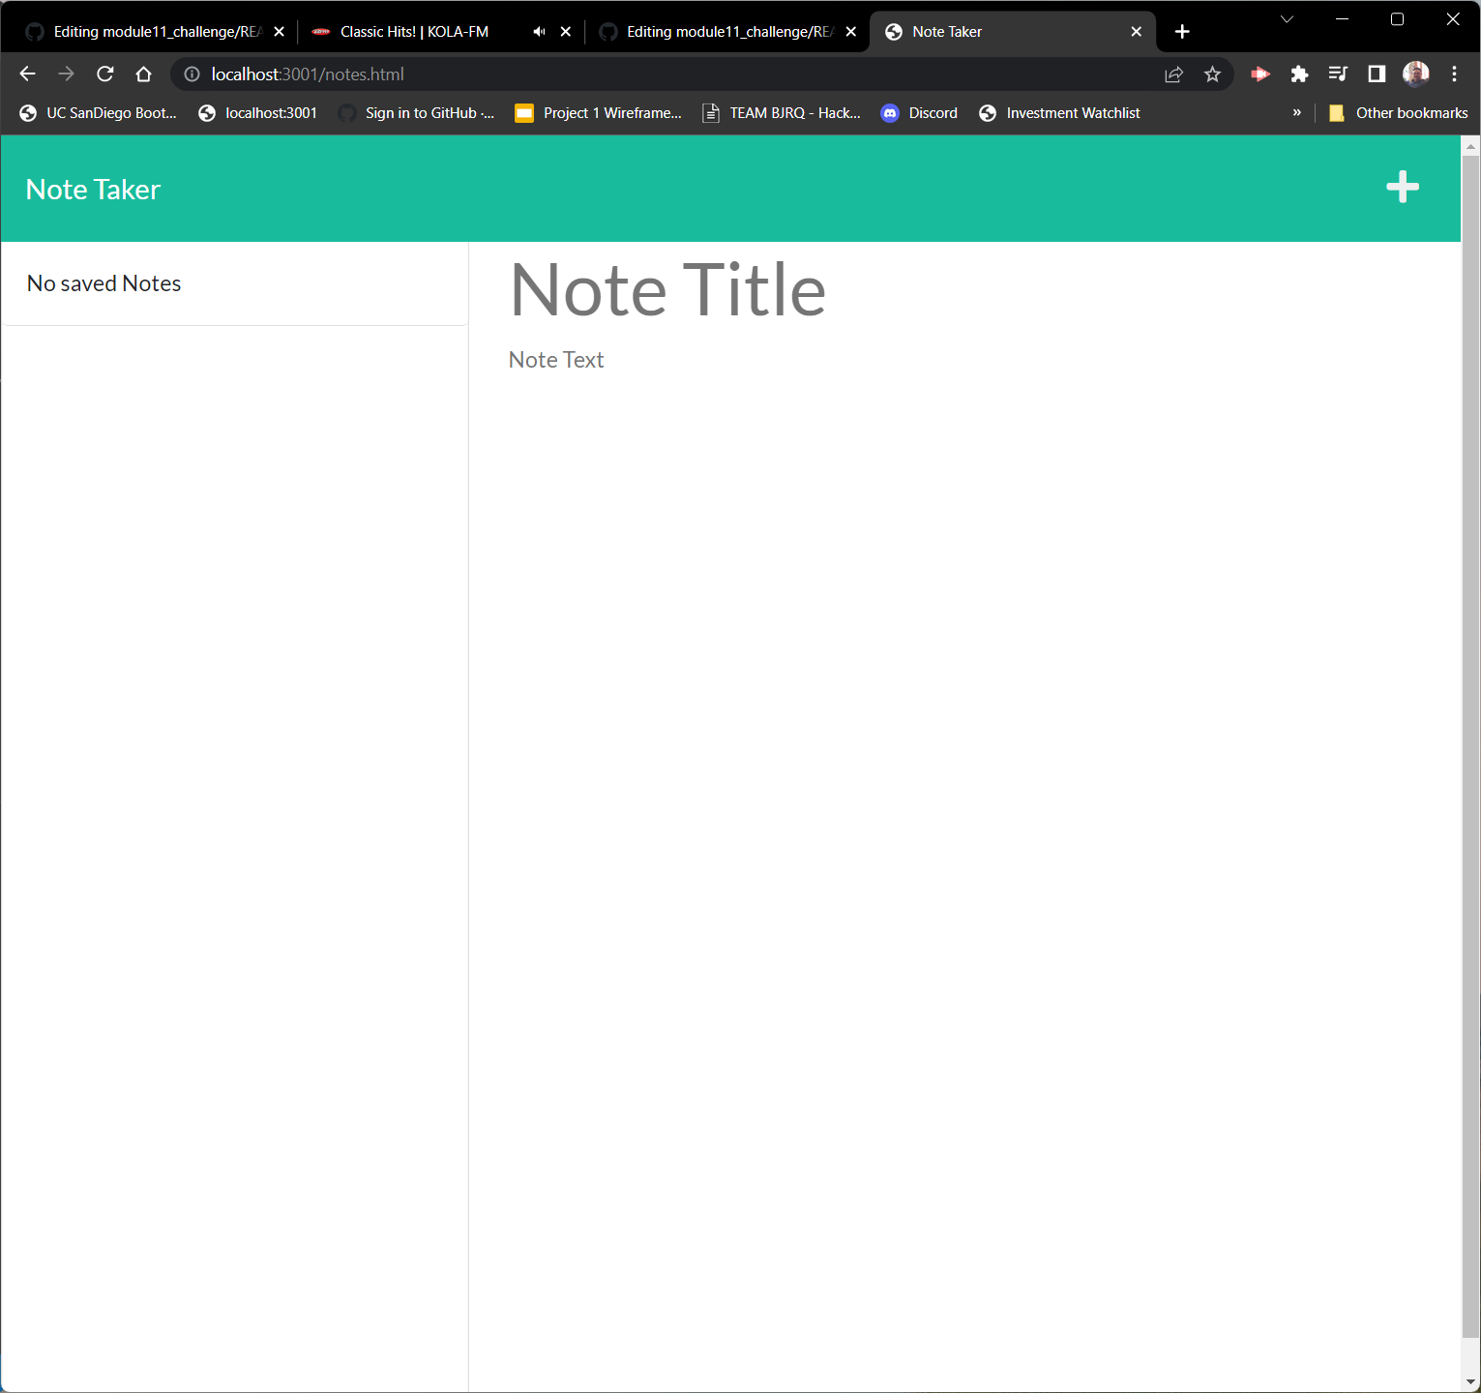Expand the window control dropdown arrow

[1287, 19]
